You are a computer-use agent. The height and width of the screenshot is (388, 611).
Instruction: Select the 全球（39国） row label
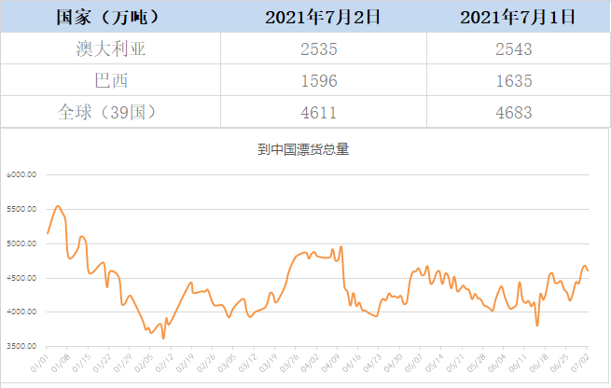coord(108,113)
